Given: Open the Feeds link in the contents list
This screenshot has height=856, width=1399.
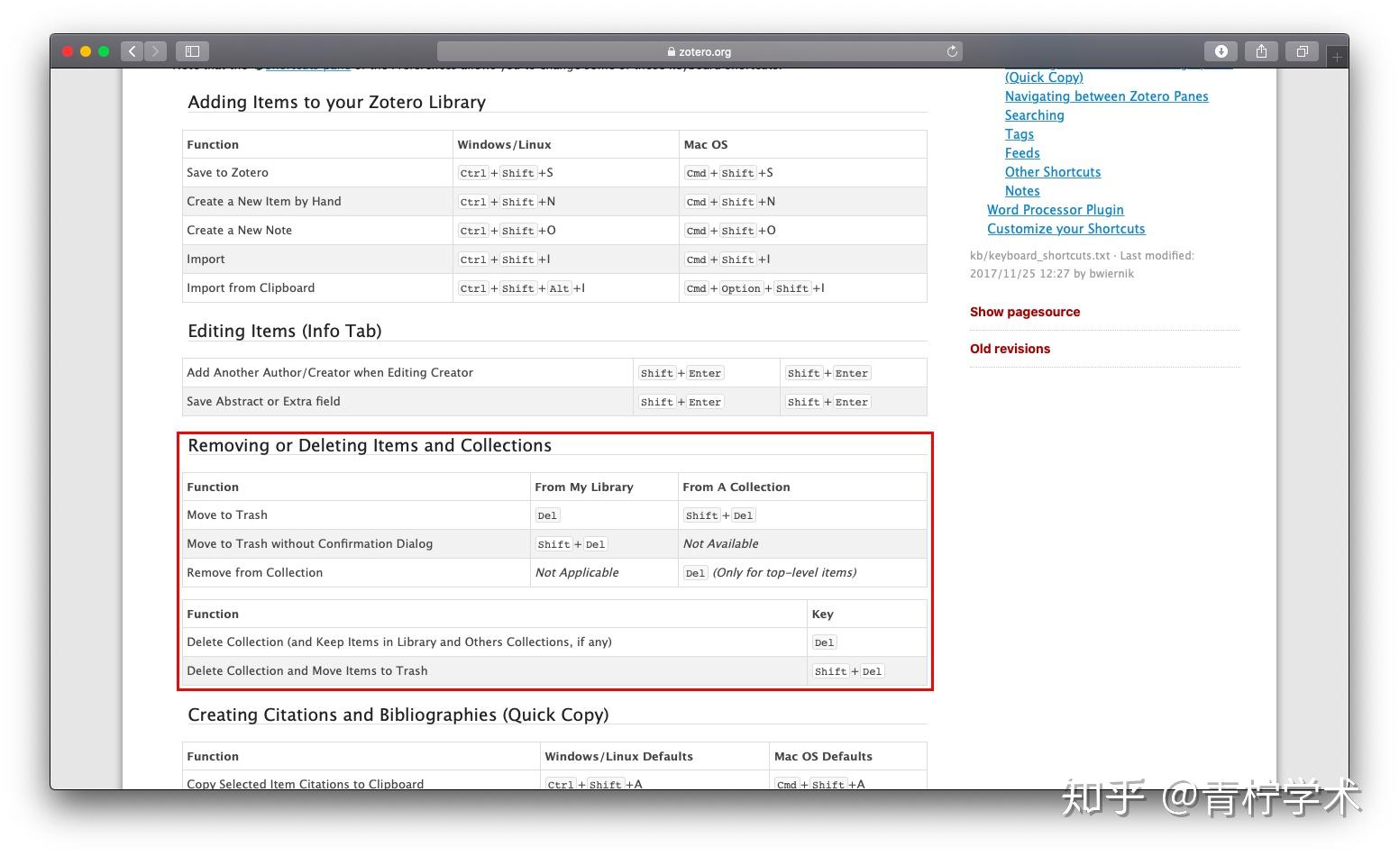Looking at the screenshot, I should click(1022, 153).
